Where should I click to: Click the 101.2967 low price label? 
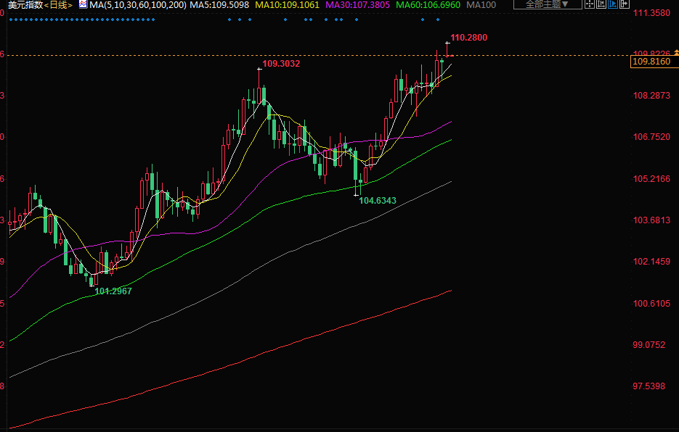coord(113,291)
